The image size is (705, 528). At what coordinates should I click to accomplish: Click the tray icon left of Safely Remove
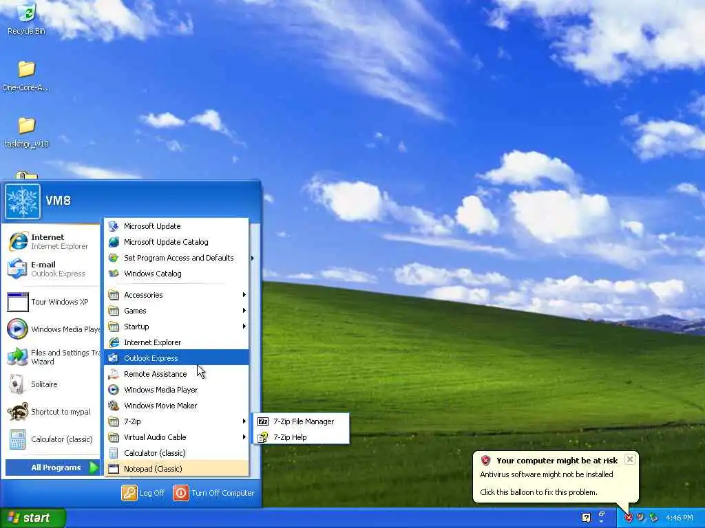click(x=641, y=518)
